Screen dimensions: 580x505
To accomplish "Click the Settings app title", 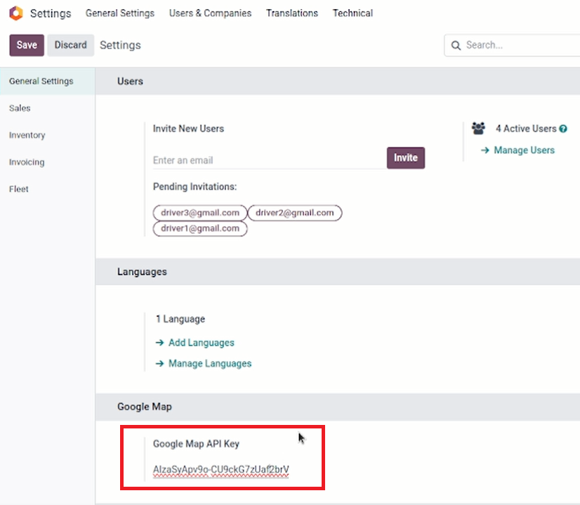I will coord(51,13).
